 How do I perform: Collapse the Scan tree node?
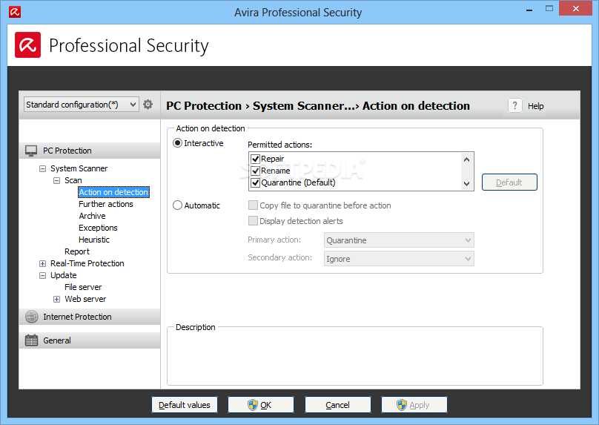(x=56, y=180)
